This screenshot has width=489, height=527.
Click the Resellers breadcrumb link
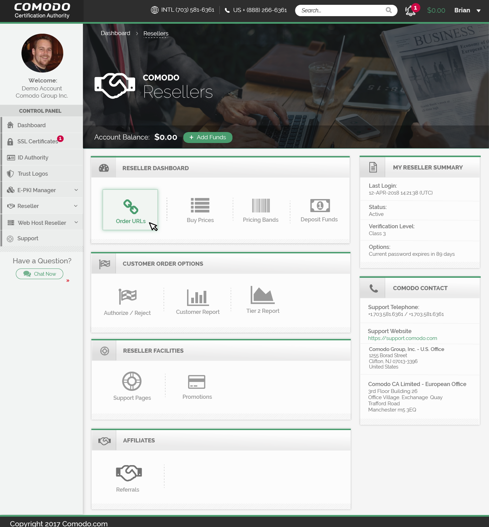pos(156,33)
